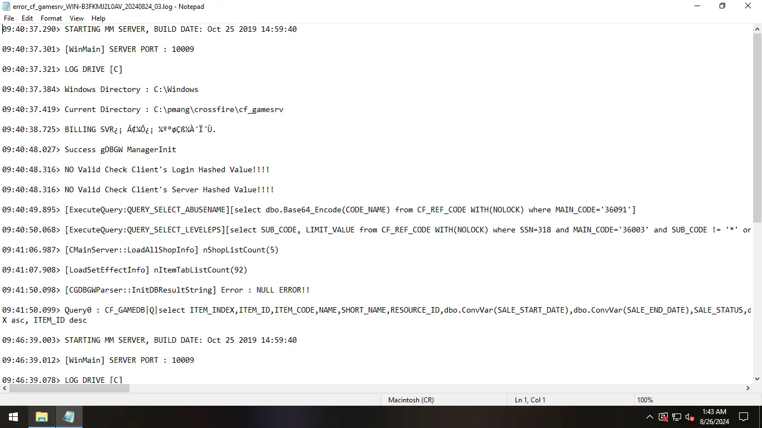Image resolution: width=762 pixels, height=428 pixels.
Task: Click the horizontal scrollbar right arrow
Action: (748, 388)
